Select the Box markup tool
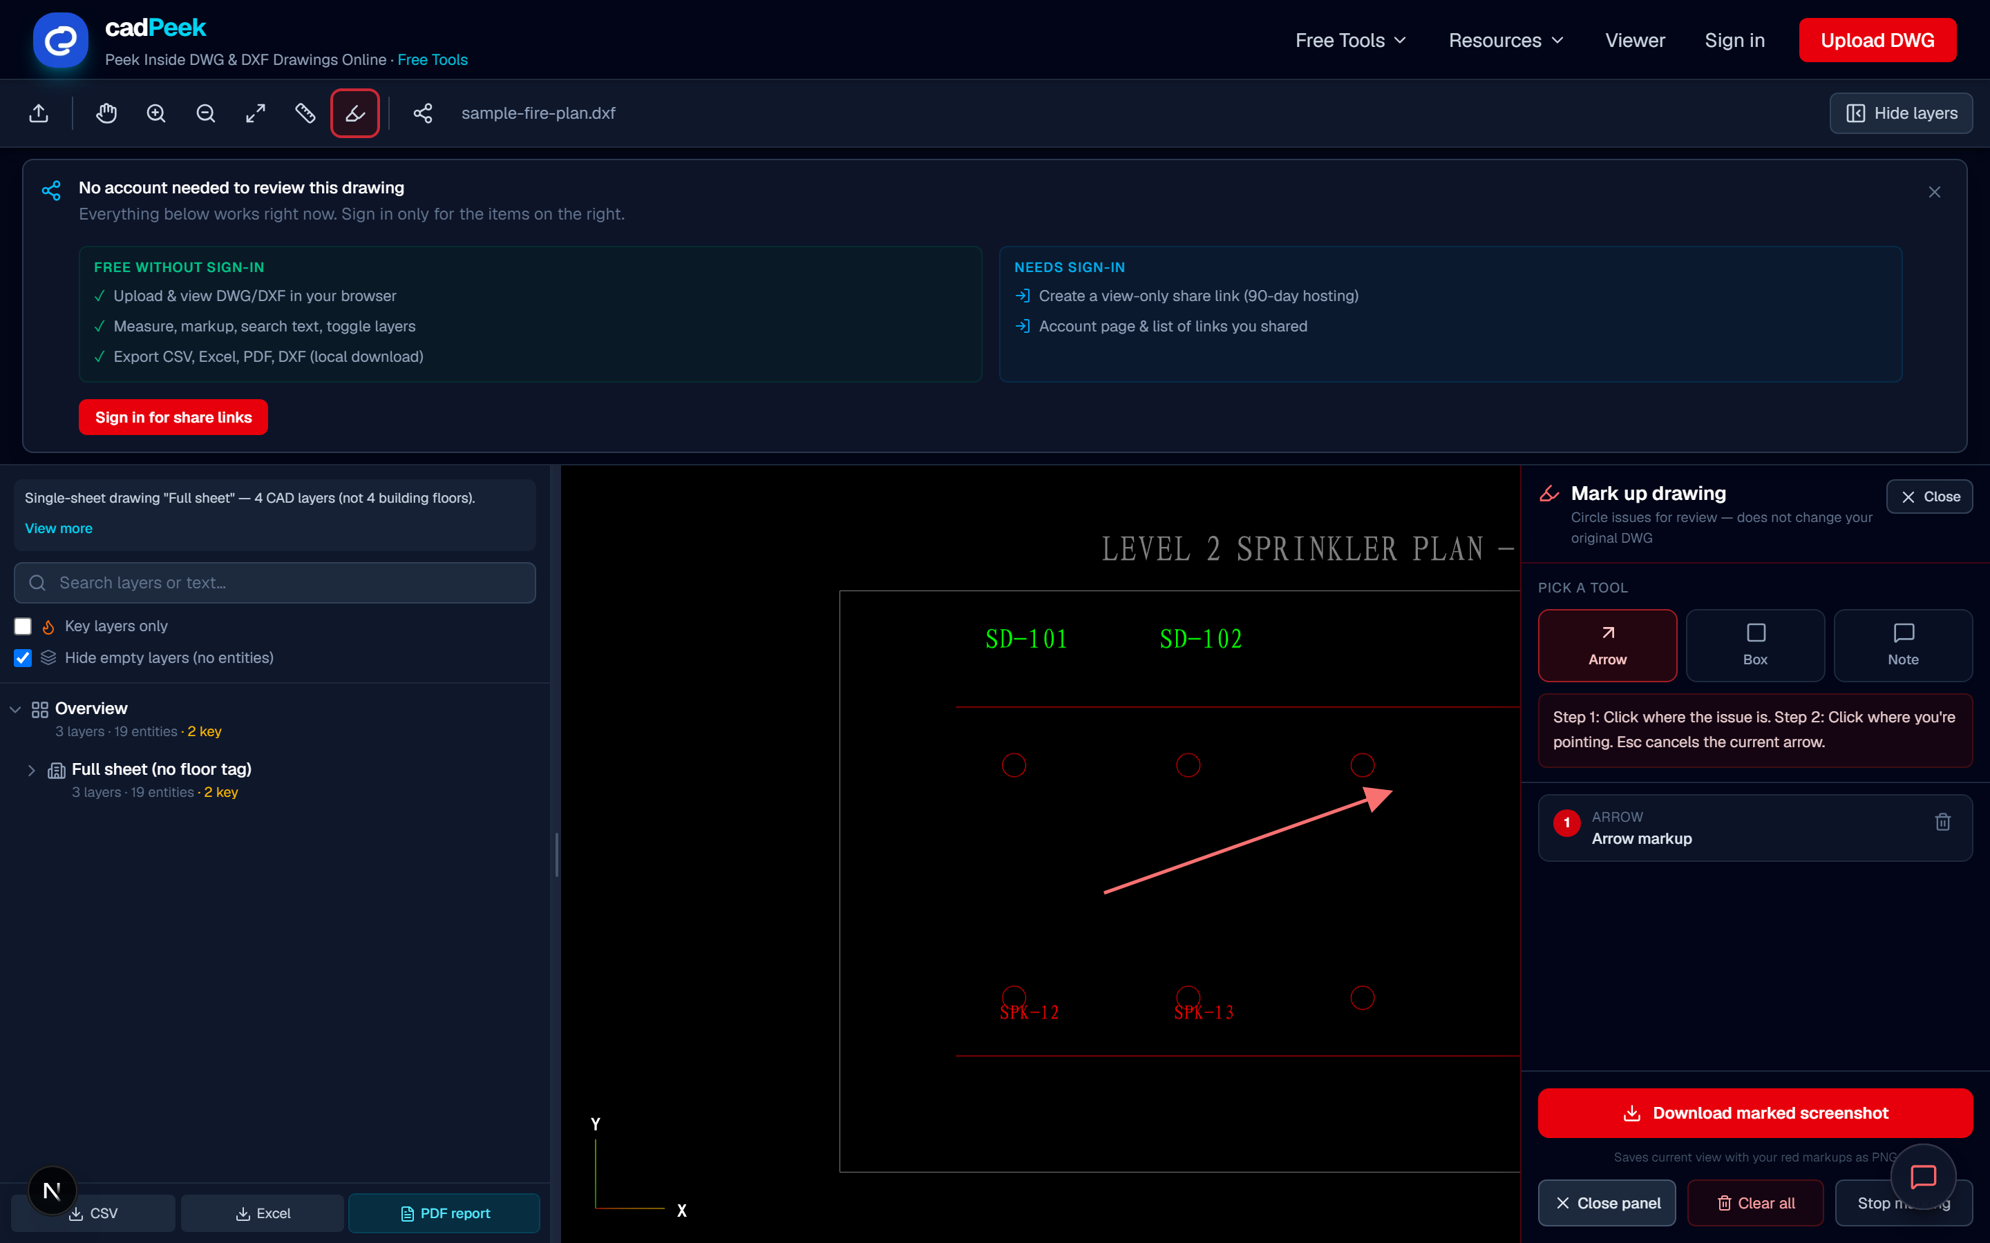Screen dimensions: 1990x1243 tap(1755, 646)
